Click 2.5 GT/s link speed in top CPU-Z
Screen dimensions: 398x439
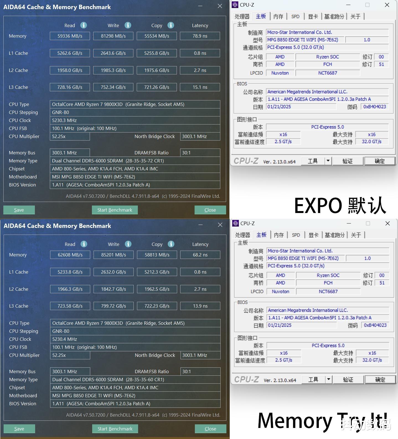283,142
